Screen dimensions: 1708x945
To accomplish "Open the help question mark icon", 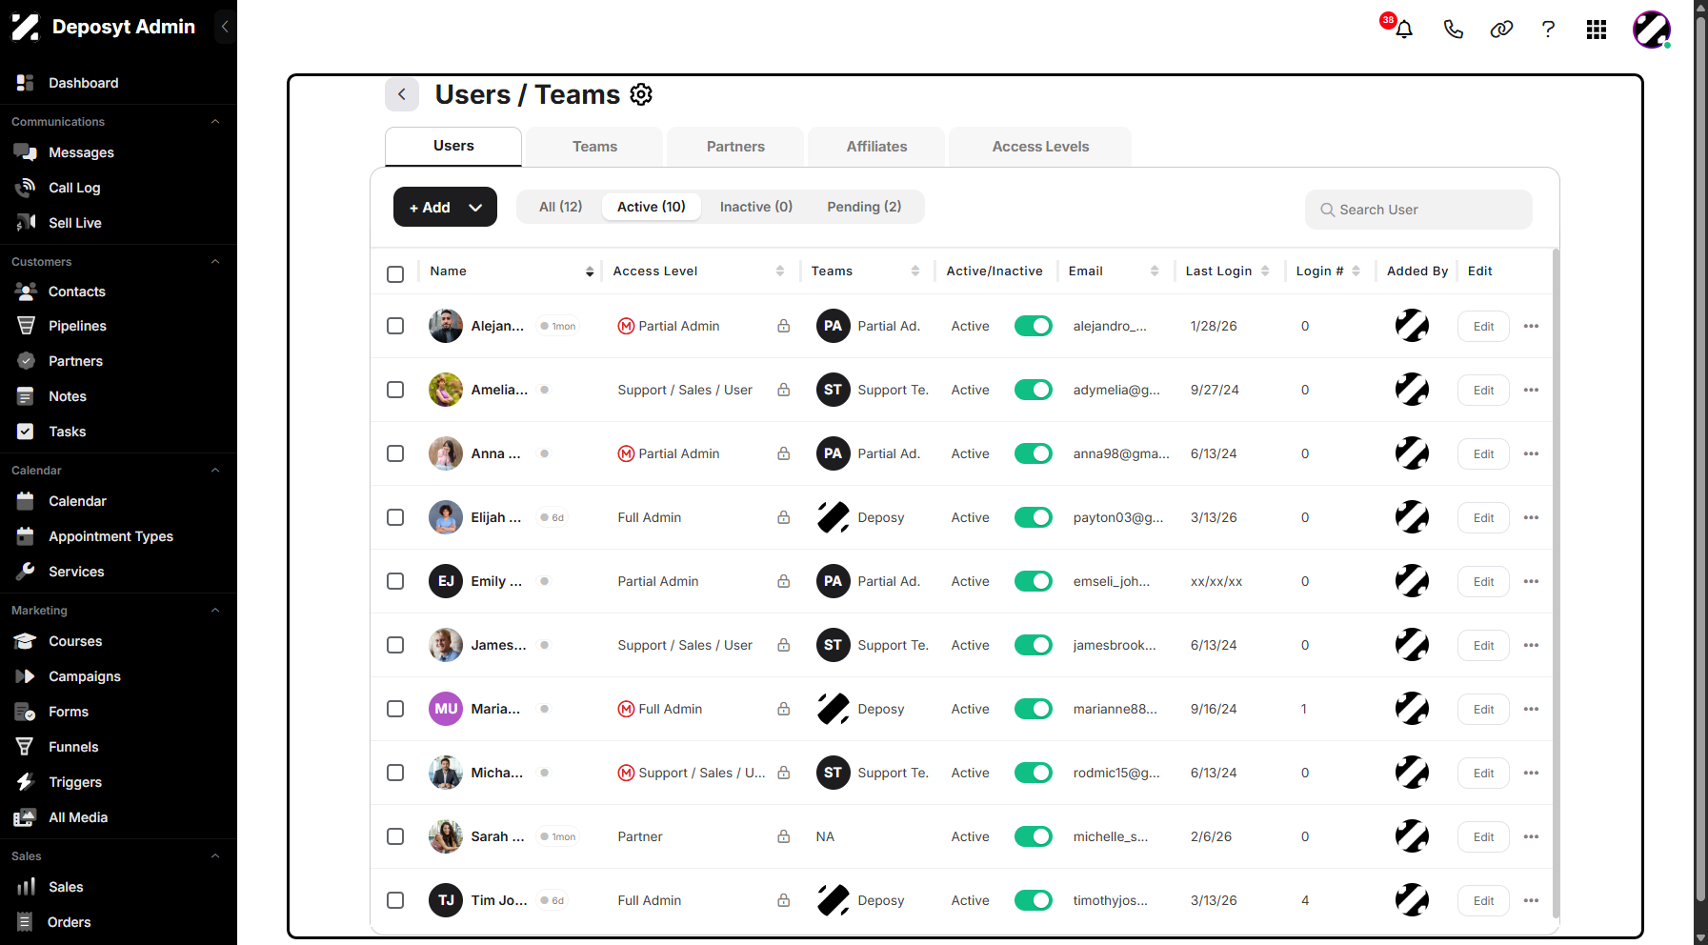I will [x=1548, y=30].
